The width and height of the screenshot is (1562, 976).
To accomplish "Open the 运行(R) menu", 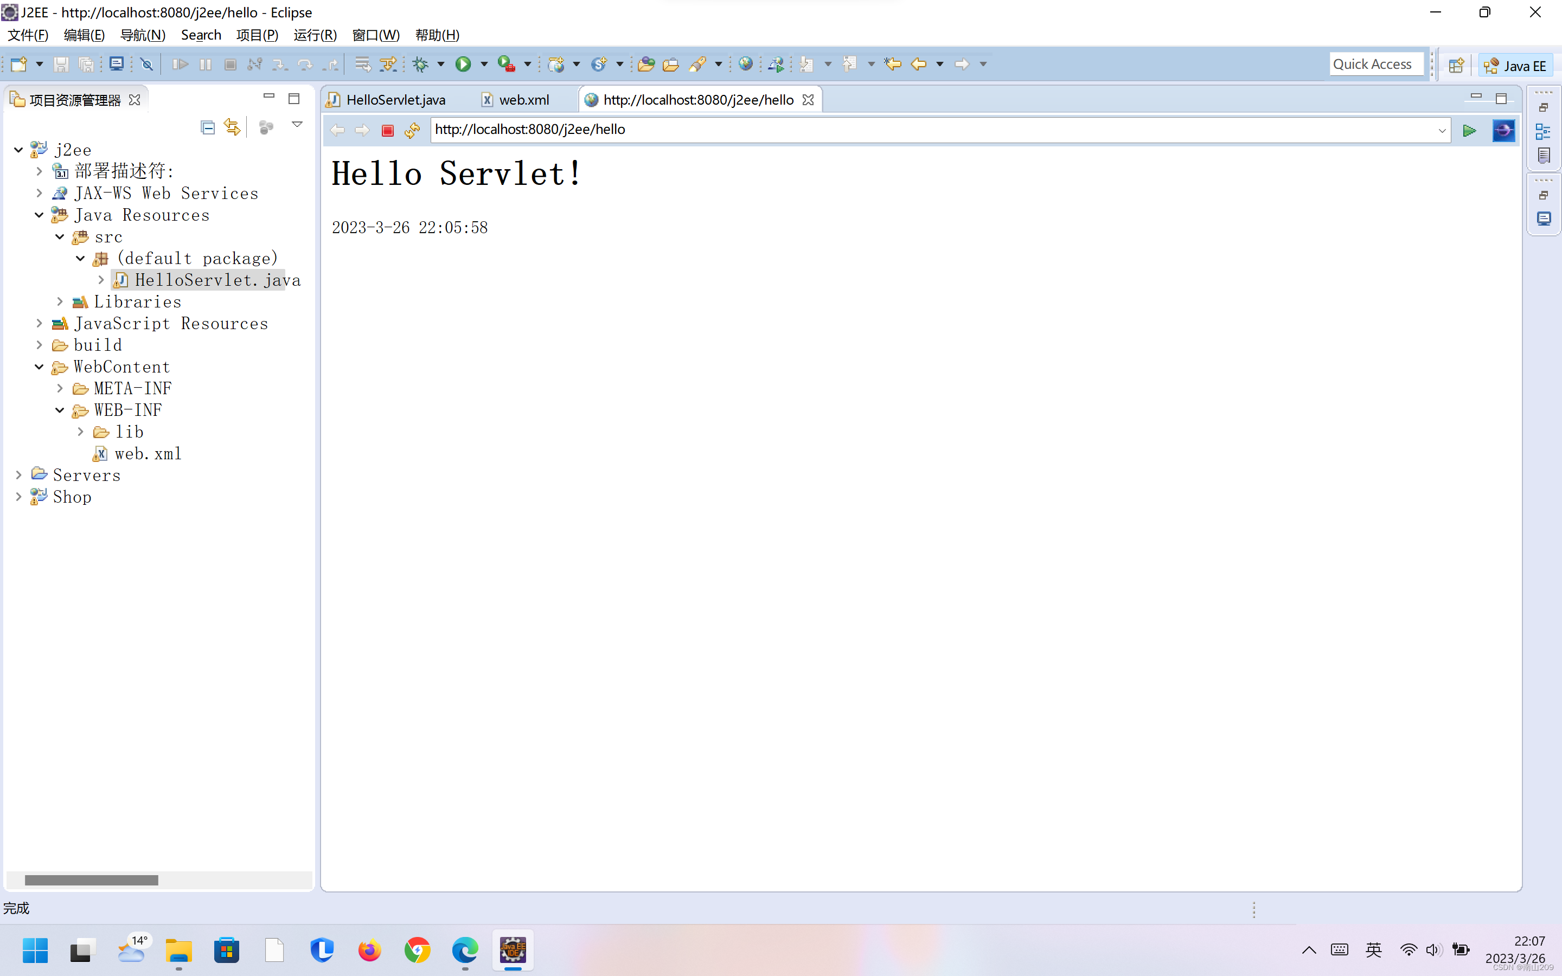I will pos(315,35).
